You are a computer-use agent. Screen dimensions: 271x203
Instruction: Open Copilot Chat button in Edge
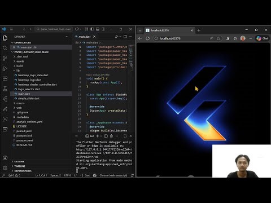263,38
